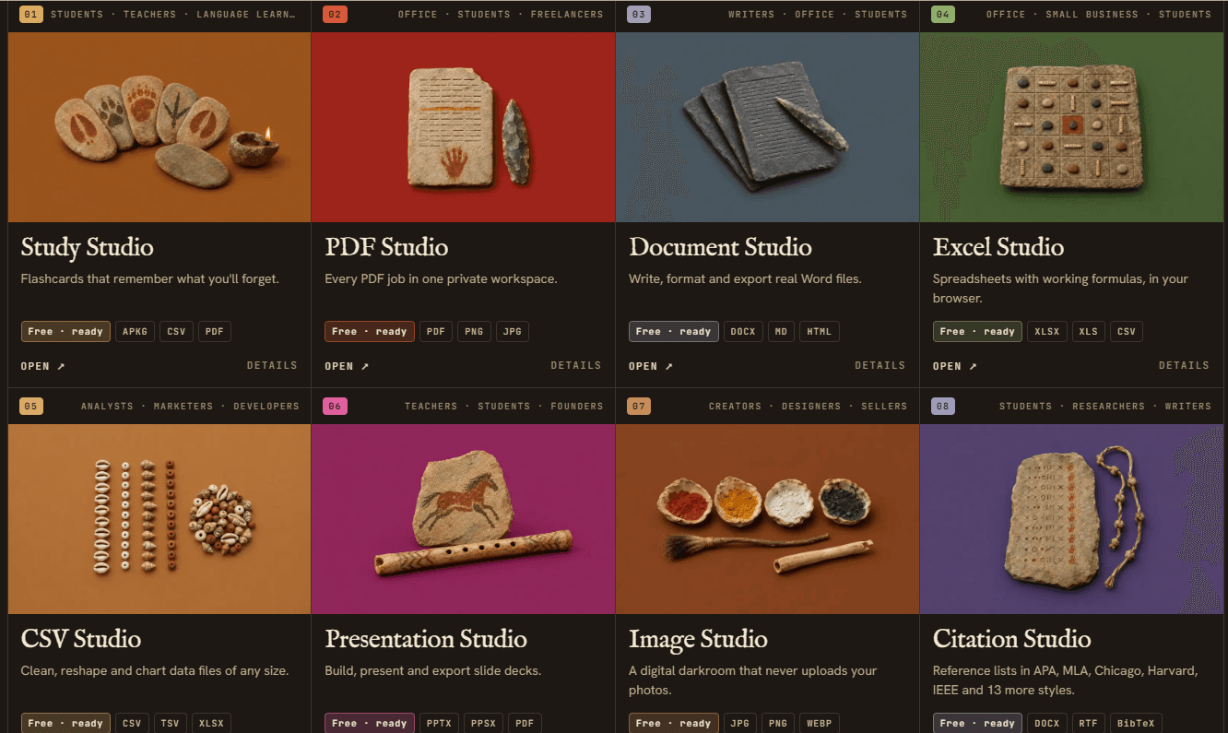Click the HTML format tag in Document Studio
Image resolution: width=1228 pixels, height=733 pixels.
point(819,332)
